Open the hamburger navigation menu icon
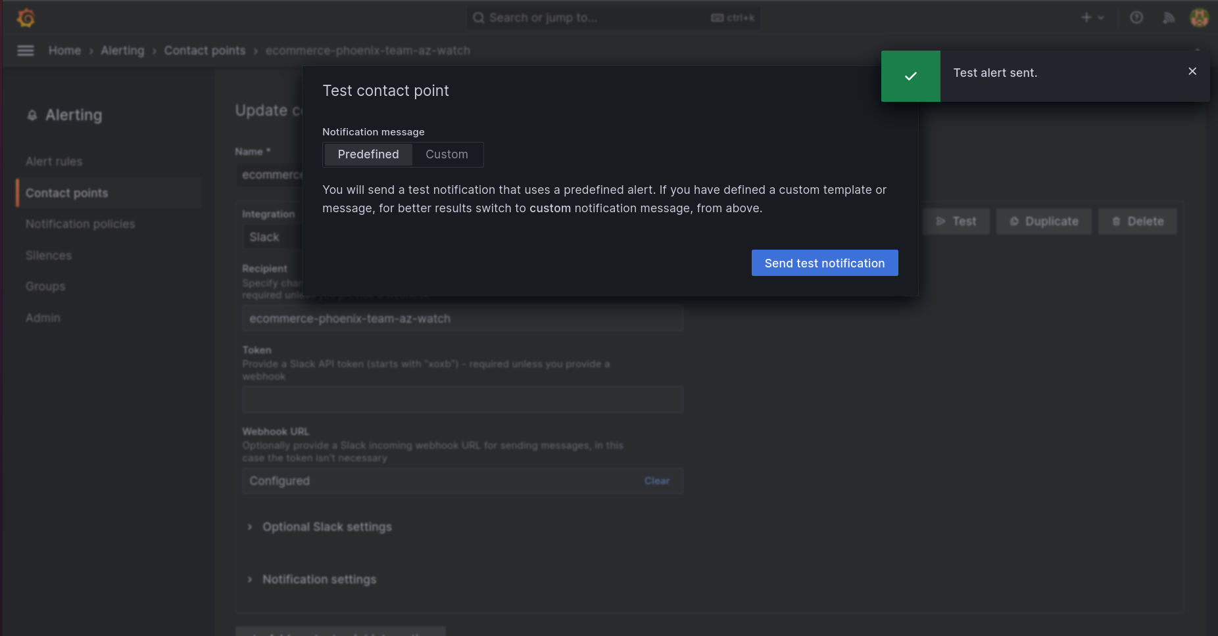This screenshot has height=636, width=1218. tap(26, 51)
